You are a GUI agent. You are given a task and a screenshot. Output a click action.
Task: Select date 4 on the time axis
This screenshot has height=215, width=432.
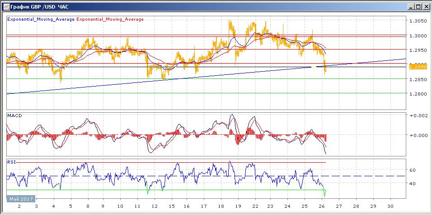click(53, 206)
